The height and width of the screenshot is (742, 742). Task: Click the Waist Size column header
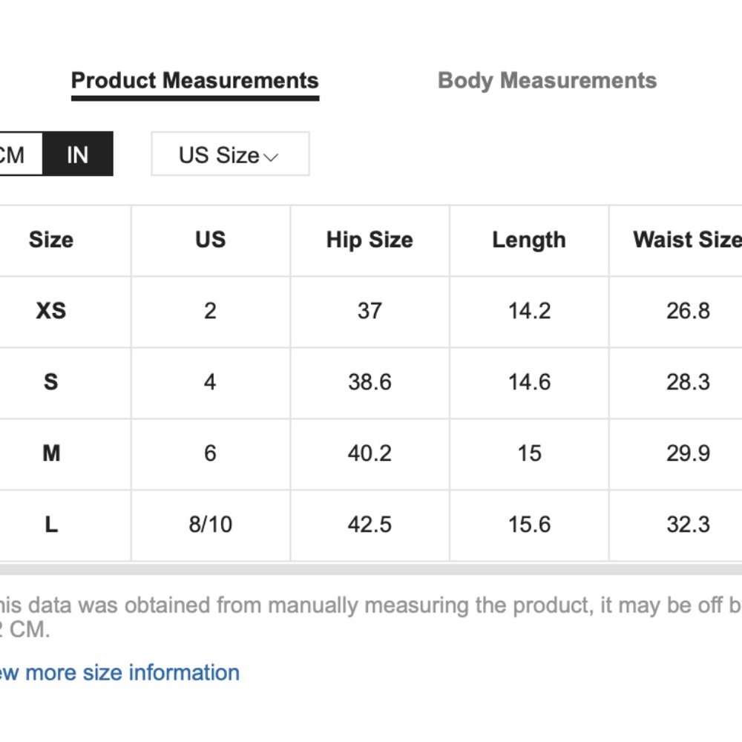coord(686,240)
